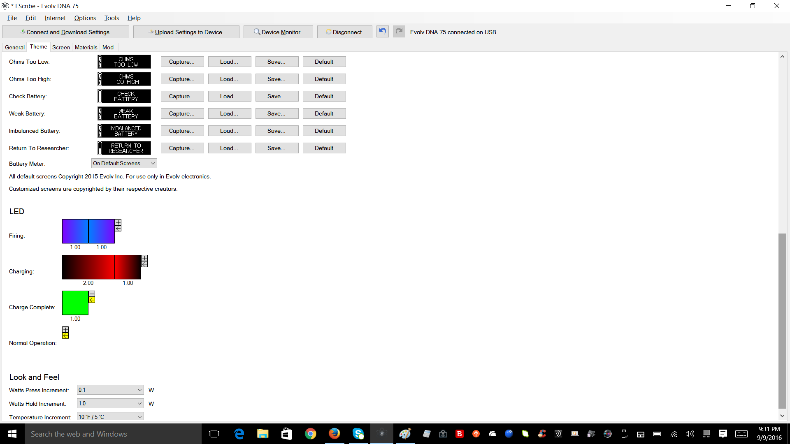Reset Weak Battery screen with Default button
Screen dimensions: 790x444
[x=324, y=113]
